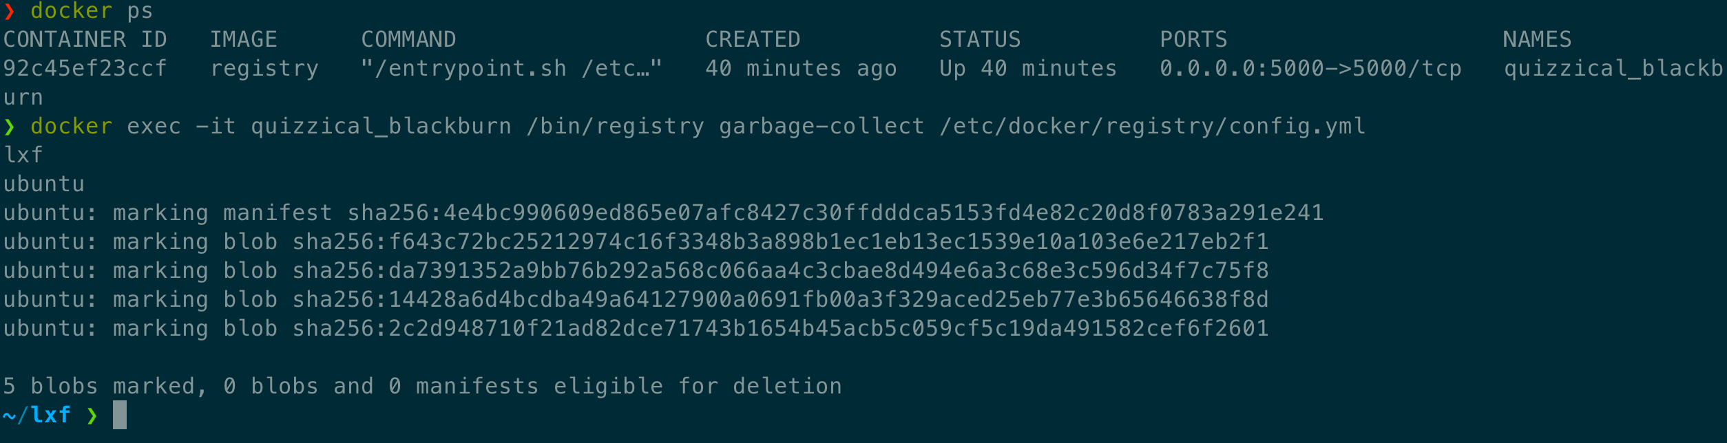Click the port mapping 0.0.0.0:5000->5000/tcp
This screenshot has height=443, width=1727.
(x=1310, y=68)
